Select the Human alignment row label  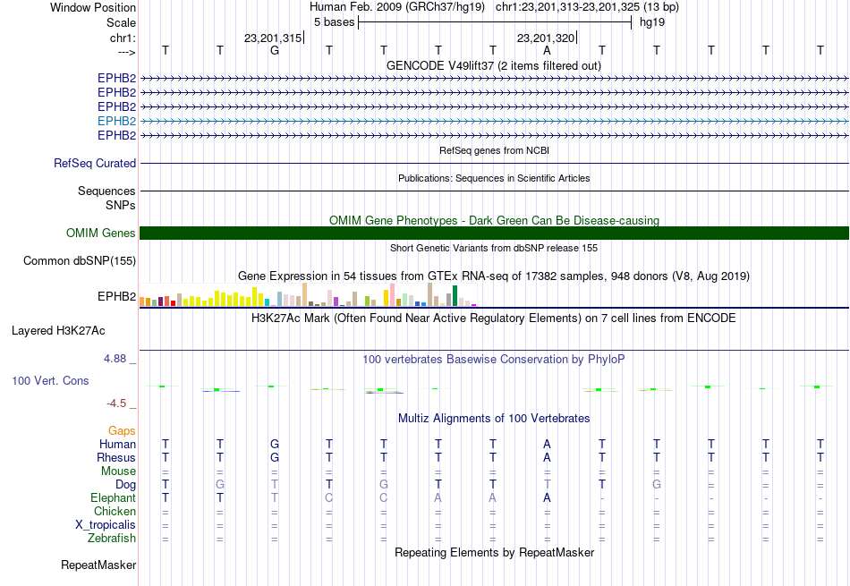(x=117, y=444)
